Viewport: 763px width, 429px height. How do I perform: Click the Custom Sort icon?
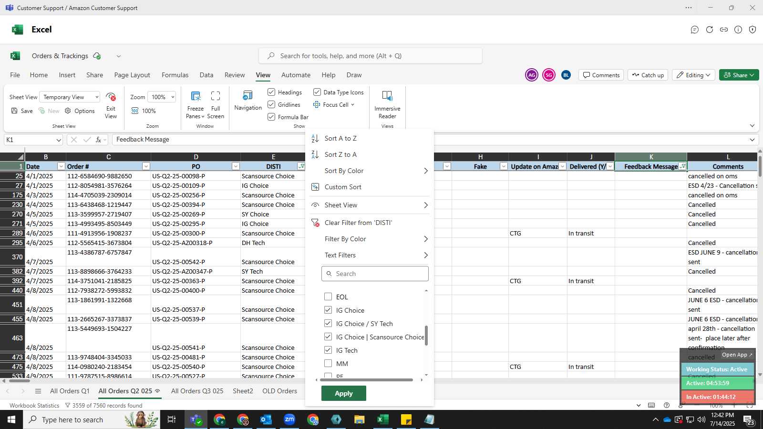tap(315, 187)
